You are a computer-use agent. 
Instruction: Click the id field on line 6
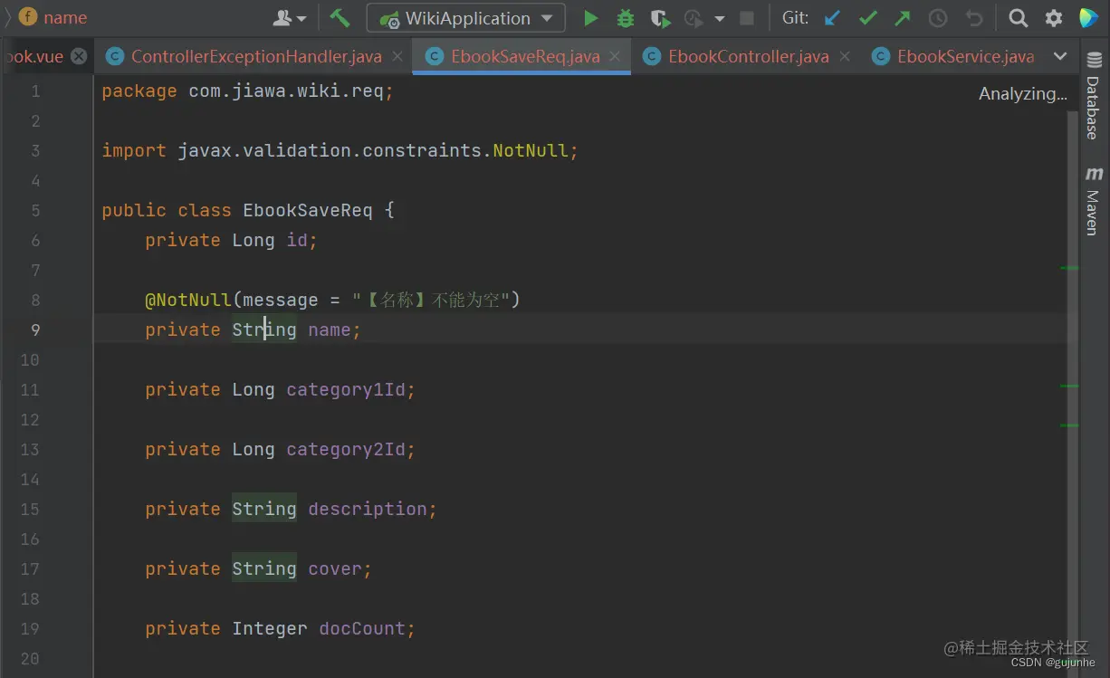tap(297, 240)
